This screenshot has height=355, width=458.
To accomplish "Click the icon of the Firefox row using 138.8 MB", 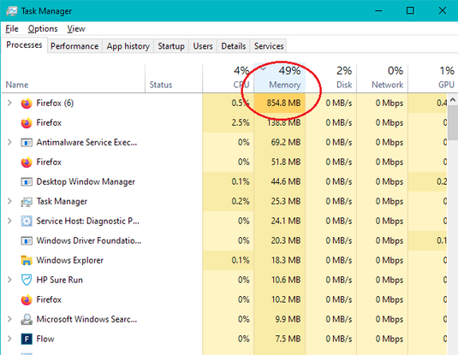I will 27,123.
